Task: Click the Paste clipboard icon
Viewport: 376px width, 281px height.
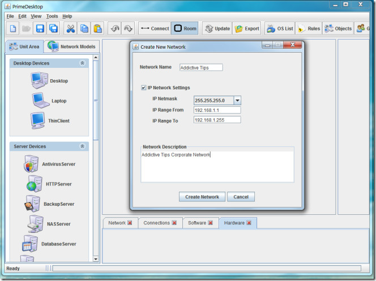Action: click(x=97, y=28)
